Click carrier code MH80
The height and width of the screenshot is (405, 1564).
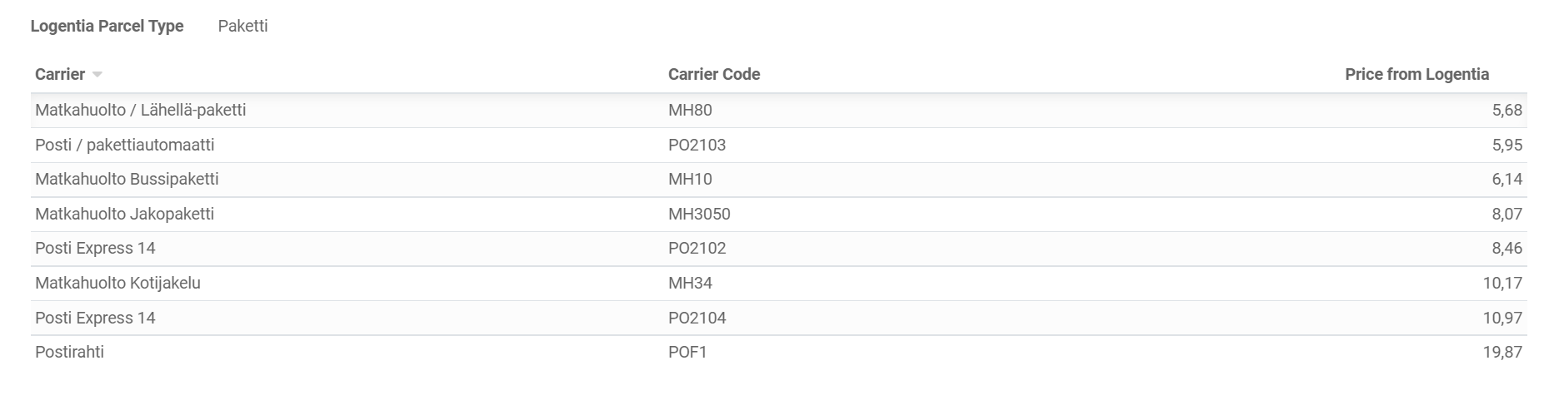pos(690,110)
